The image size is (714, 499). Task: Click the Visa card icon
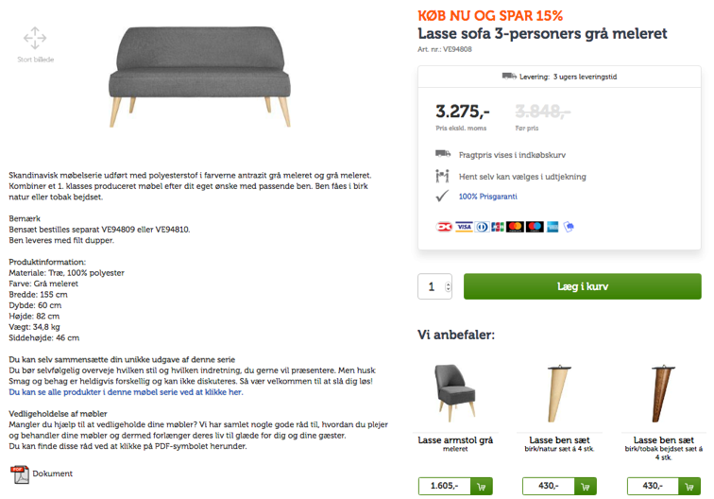point(464,227)
